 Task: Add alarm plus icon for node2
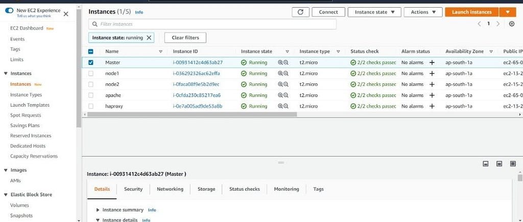click(432, 84)
